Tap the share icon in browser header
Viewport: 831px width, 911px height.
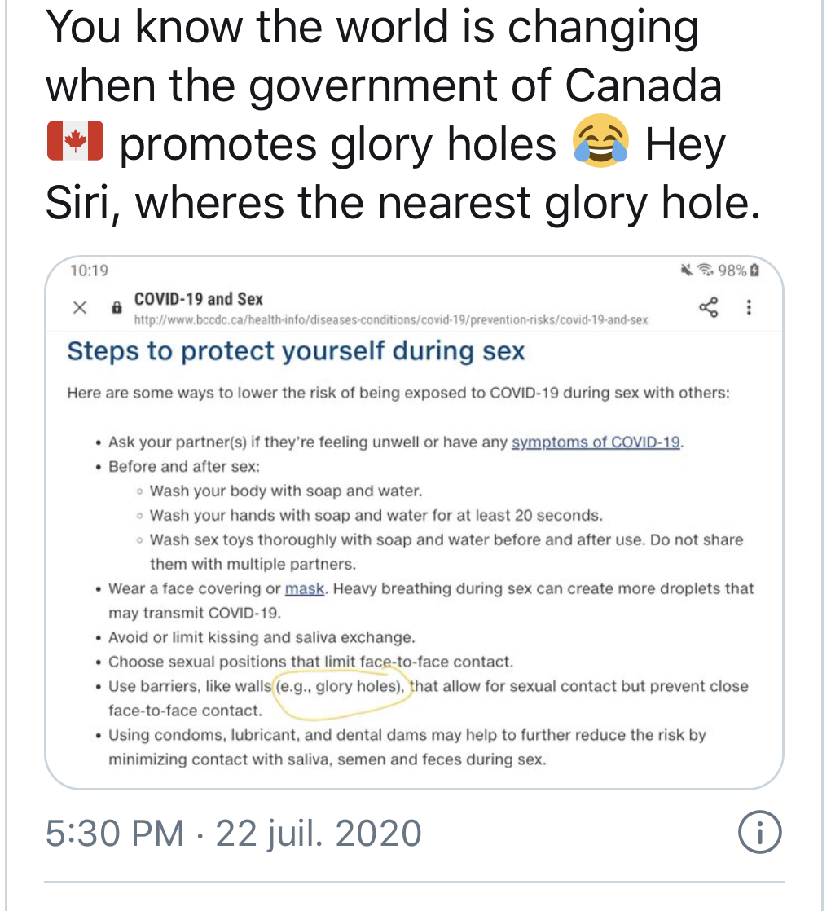[709, 307]
